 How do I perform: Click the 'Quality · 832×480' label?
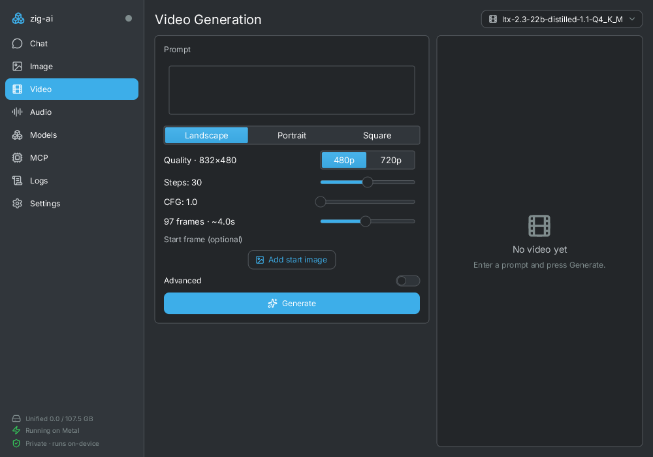tap(200, 160)
